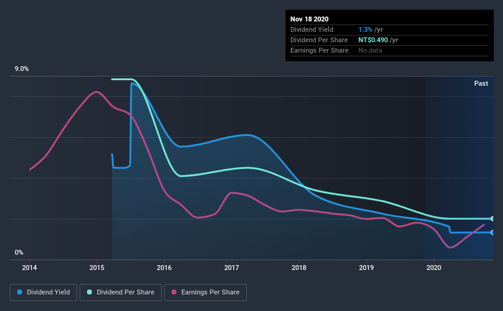Screen dimensions: 503x311
Task: Click the tooltip Earnings Per Share row label
Action: [x=319, y=50]
